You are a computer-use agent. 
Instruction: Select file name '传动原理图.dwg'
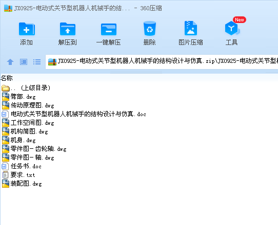click(32, 105)
